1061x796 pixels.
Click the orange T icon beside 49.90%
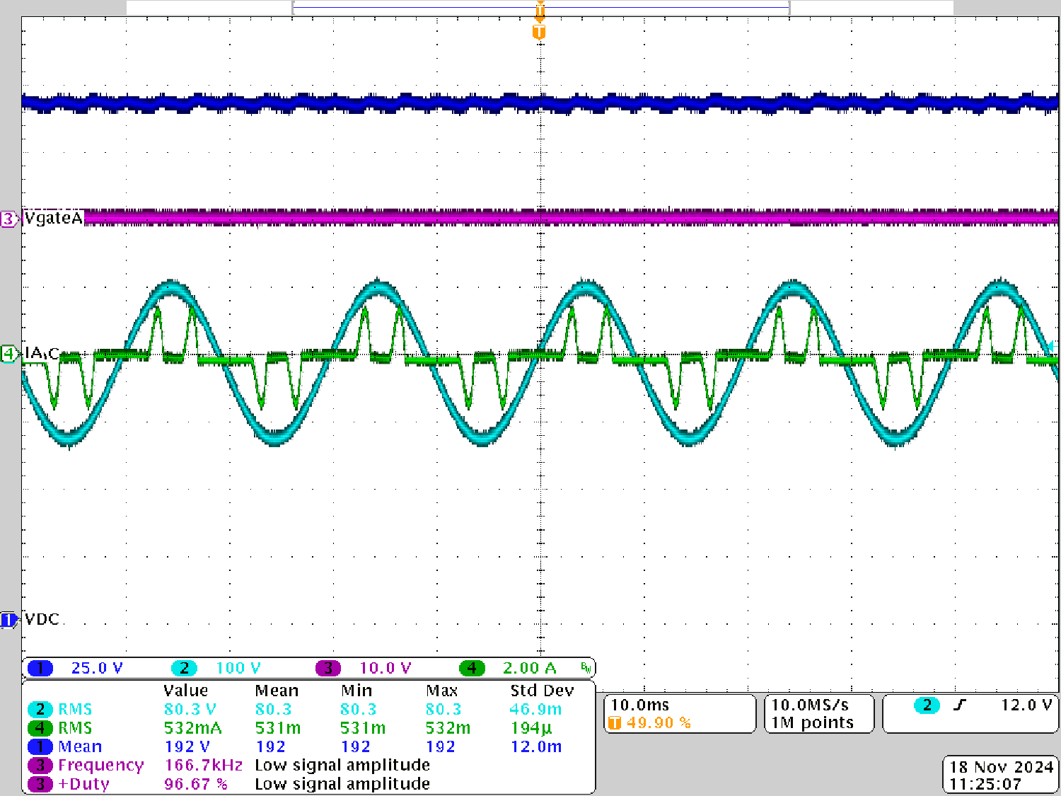coord(617,723)
